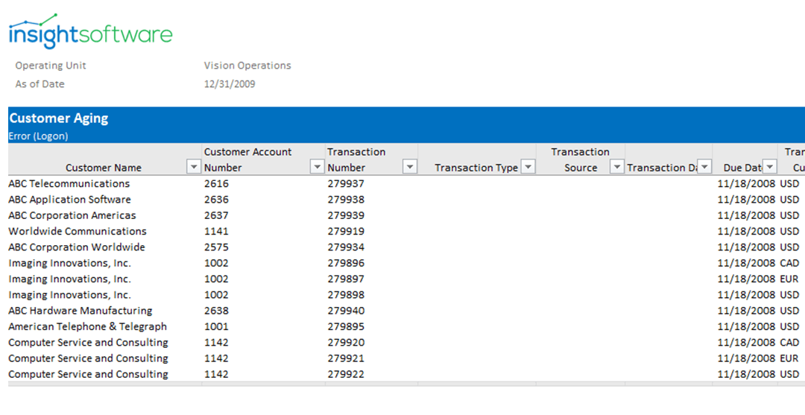This screenshot has height=415, width=805.
Task: Select account number 2638
Action: pyautogui.click(x=216, y=311)
